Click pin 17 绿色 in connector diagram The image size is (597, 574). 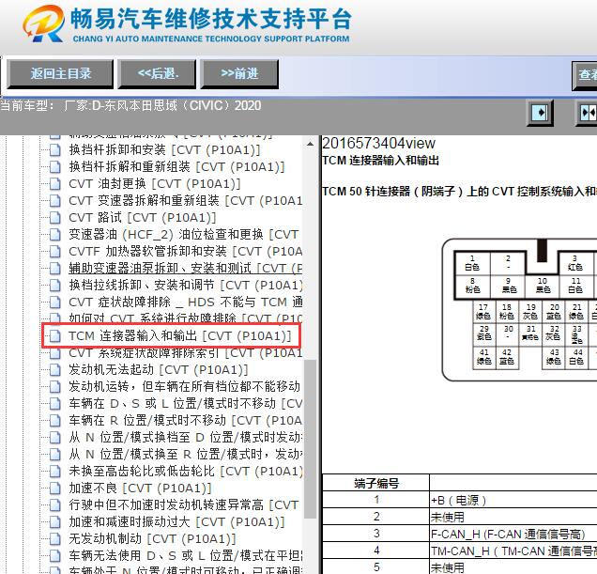click(x=483, y=312)
